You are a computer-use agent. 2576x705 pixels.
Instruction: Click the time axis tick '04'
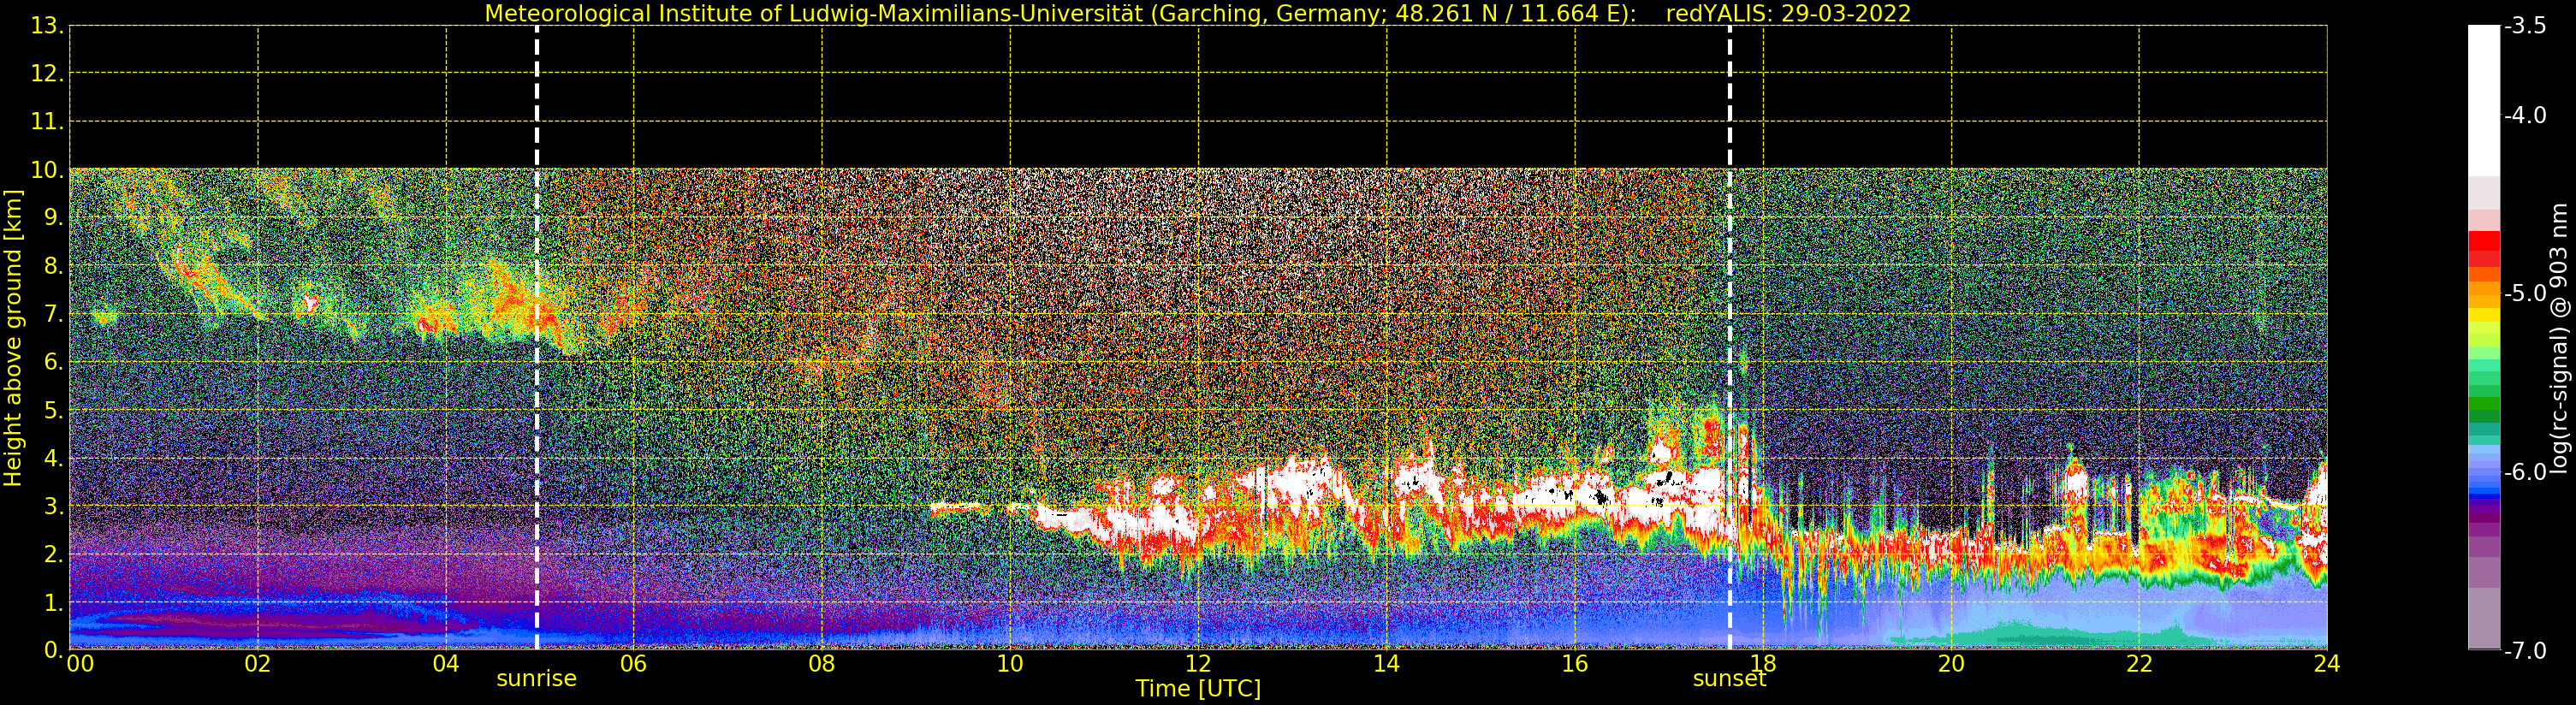pos(446,664)
